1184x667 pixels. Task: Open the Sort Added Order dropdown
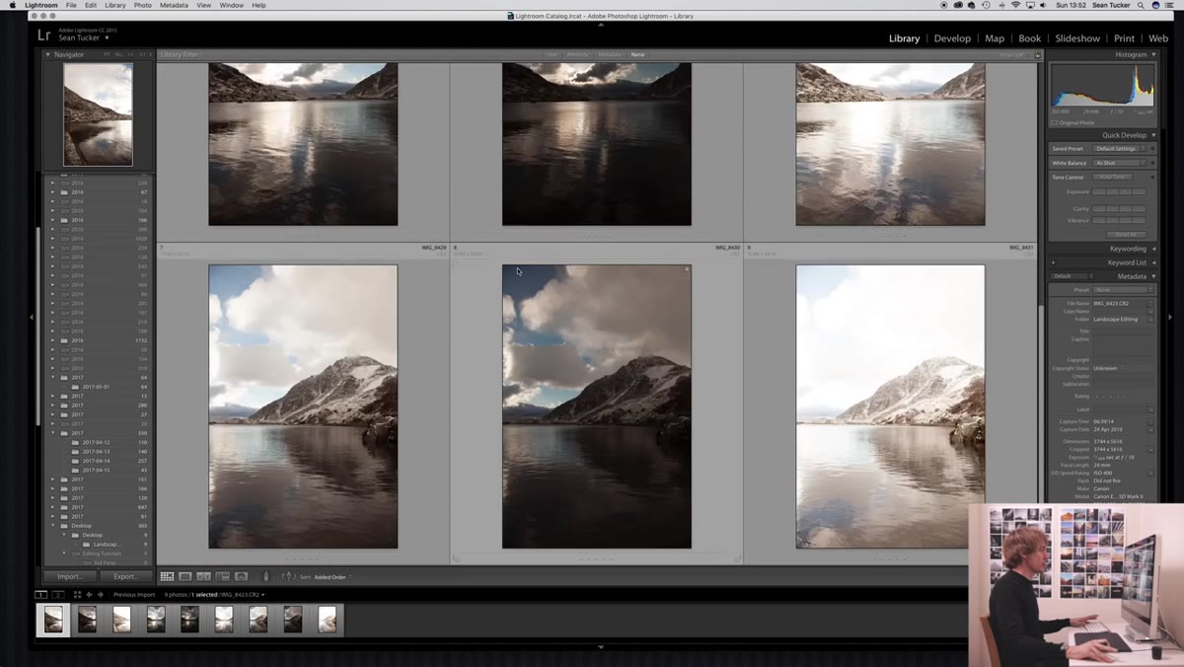(x=333, y=576)
